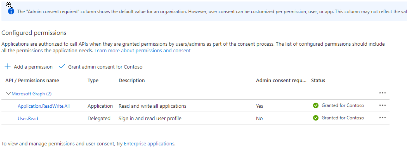Image resolution: width=407 pixels, height=160 pixels.
Task: Collapse the Microsoft Graph group chevron
Action: click(x=8, y=93)
